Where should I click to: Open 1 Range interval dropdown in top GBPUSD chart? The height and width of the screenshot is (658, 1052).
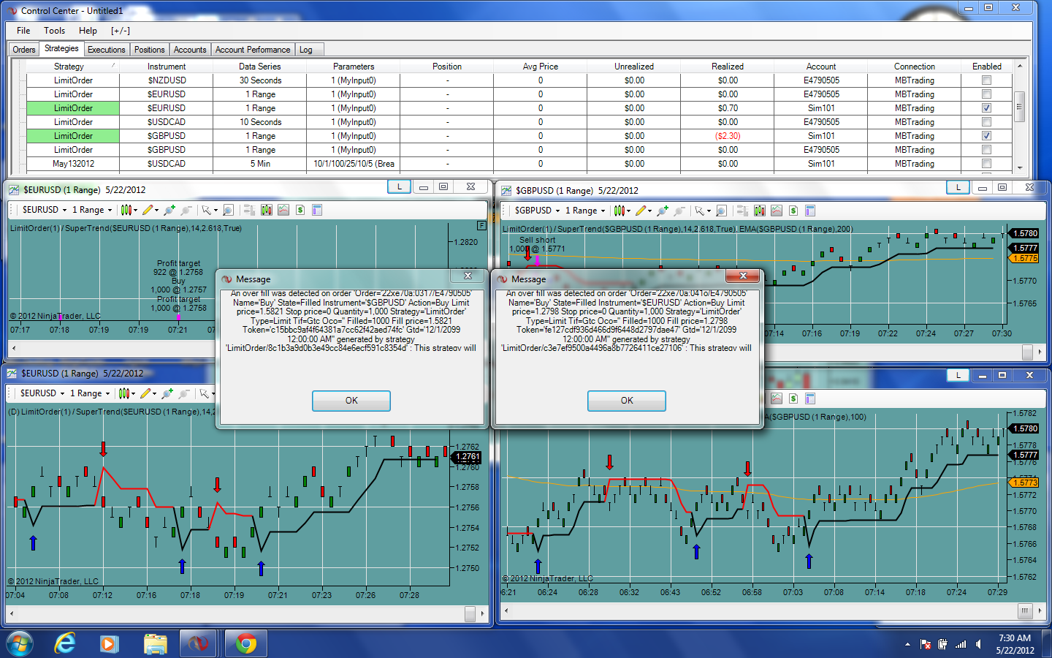pyautogui.click(x=585, y=211)
